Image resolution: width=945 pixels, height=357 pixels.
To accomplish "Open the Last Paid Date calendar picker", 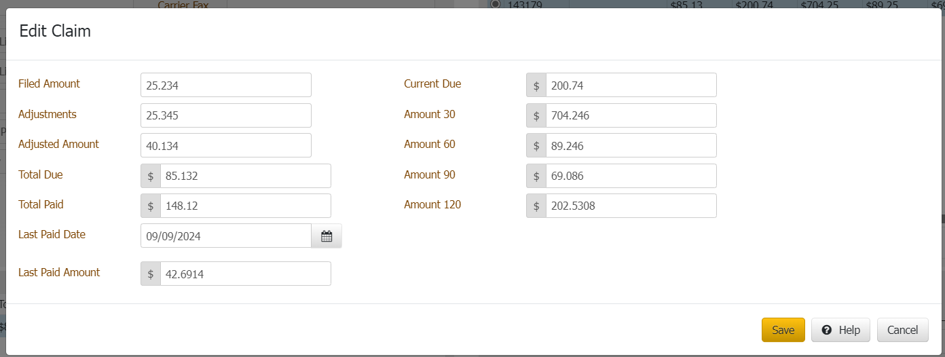I will (x=327, y=236).
